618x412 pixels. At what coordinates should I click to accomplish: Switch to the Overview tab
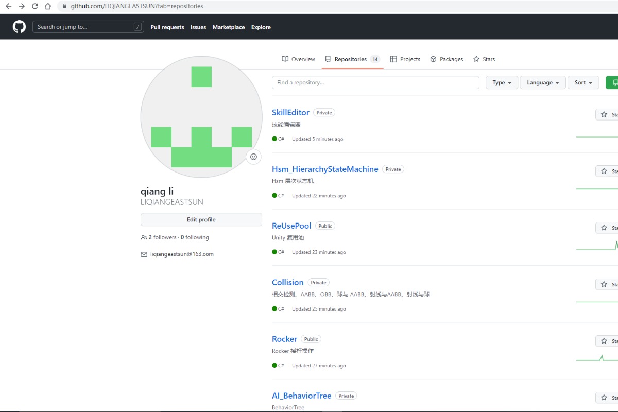[298, 59]
